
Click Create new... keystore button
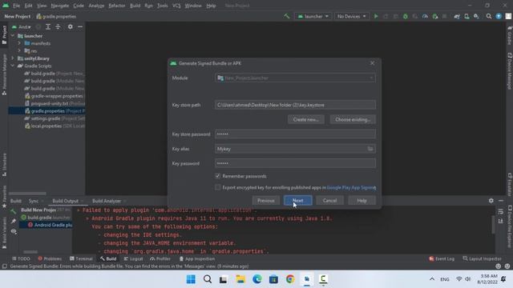coord(305,119)
